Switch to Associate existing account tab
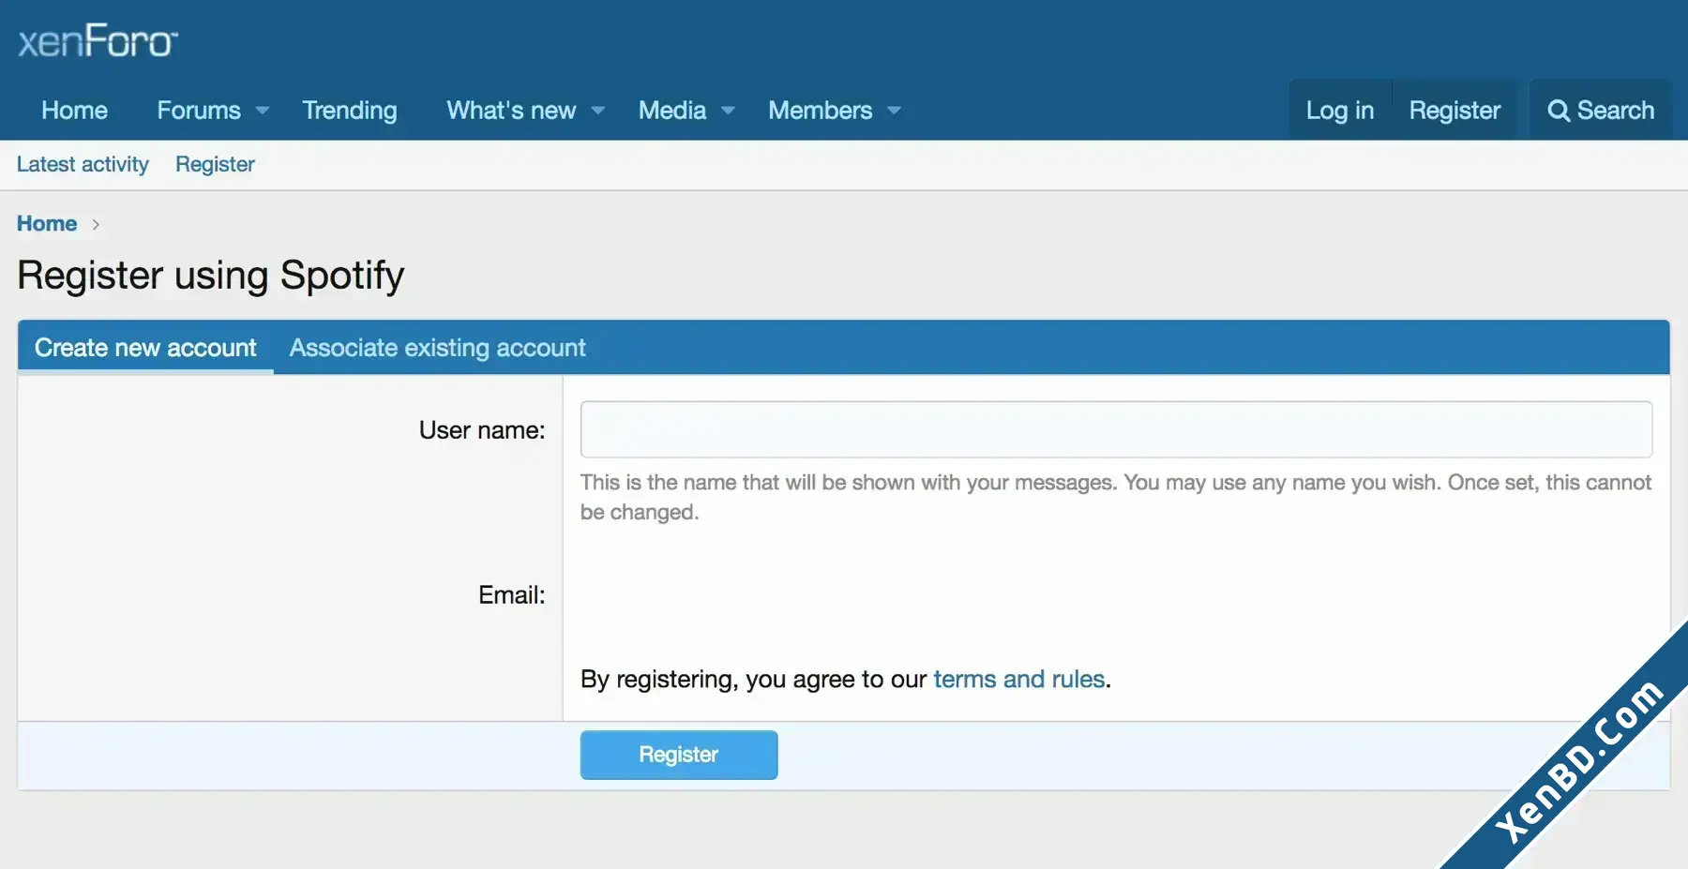Viewport: 1688px width, 869px height. (x=437, y=348)
